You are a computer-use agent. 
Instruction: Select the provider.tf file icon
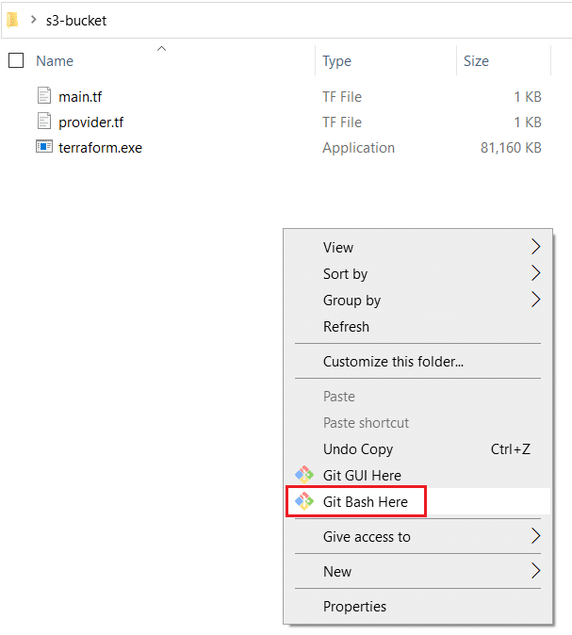[x=44, y=122]
